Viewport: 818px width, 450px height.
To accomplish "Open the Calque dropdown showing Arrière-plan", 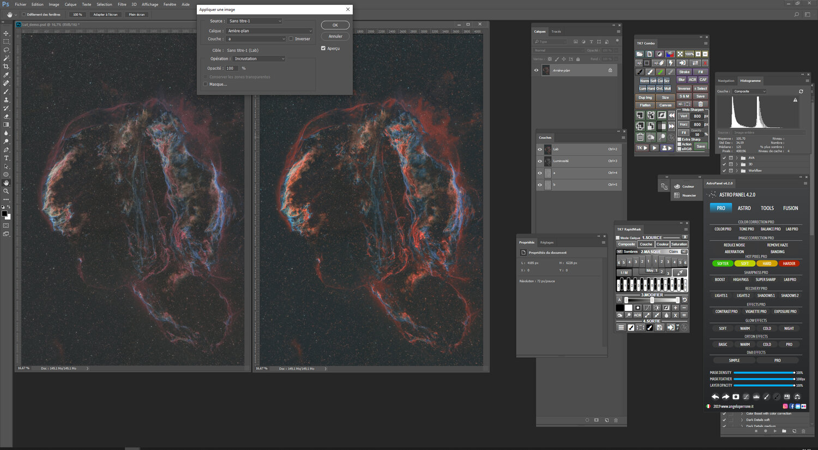I will pyautogui.click(x=269, y=31).
